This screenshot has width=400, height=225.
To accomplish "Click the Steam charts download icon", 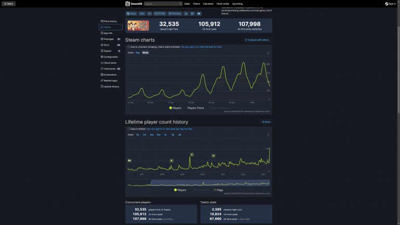I will [x=268, y=53].
